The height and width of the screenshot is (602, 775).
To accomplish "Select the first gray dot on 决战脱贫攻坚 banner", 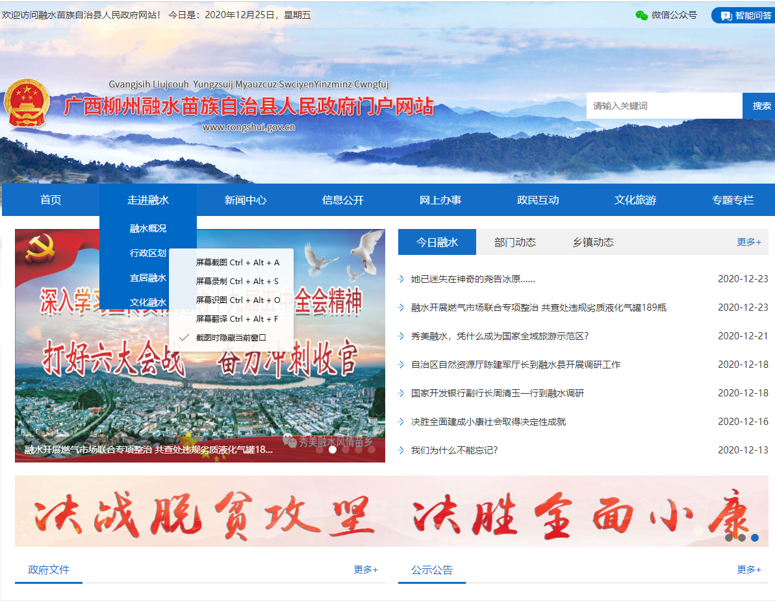I will click(x=729, y=537).
